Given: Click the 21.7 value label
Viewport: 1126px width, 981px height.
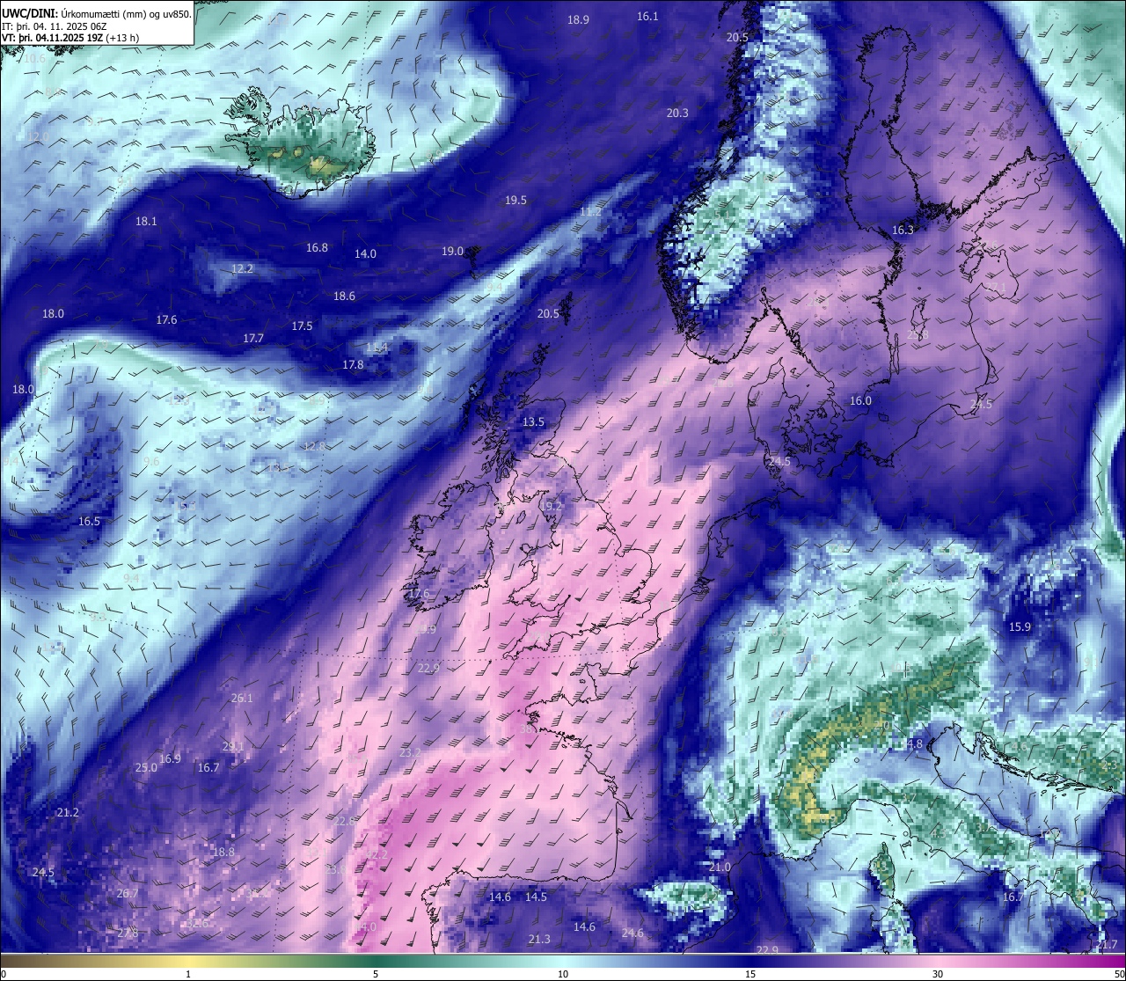Looking at the screenshot, I should [x=1107, y=945].
